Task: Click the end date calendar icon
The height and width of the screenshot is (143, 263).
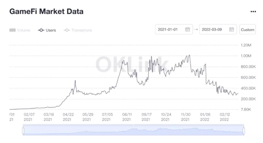Action: point(231,30)
